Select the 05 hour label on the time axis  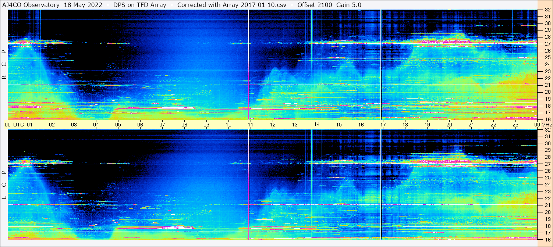[x=118, y=125]
